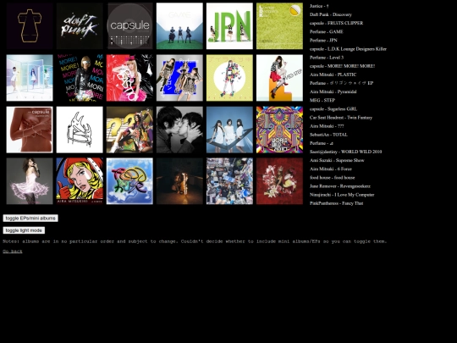This screenshot has width=457, height=343.
Task: Select Perfume GAME album cover
Action: (x=179, y=26)
